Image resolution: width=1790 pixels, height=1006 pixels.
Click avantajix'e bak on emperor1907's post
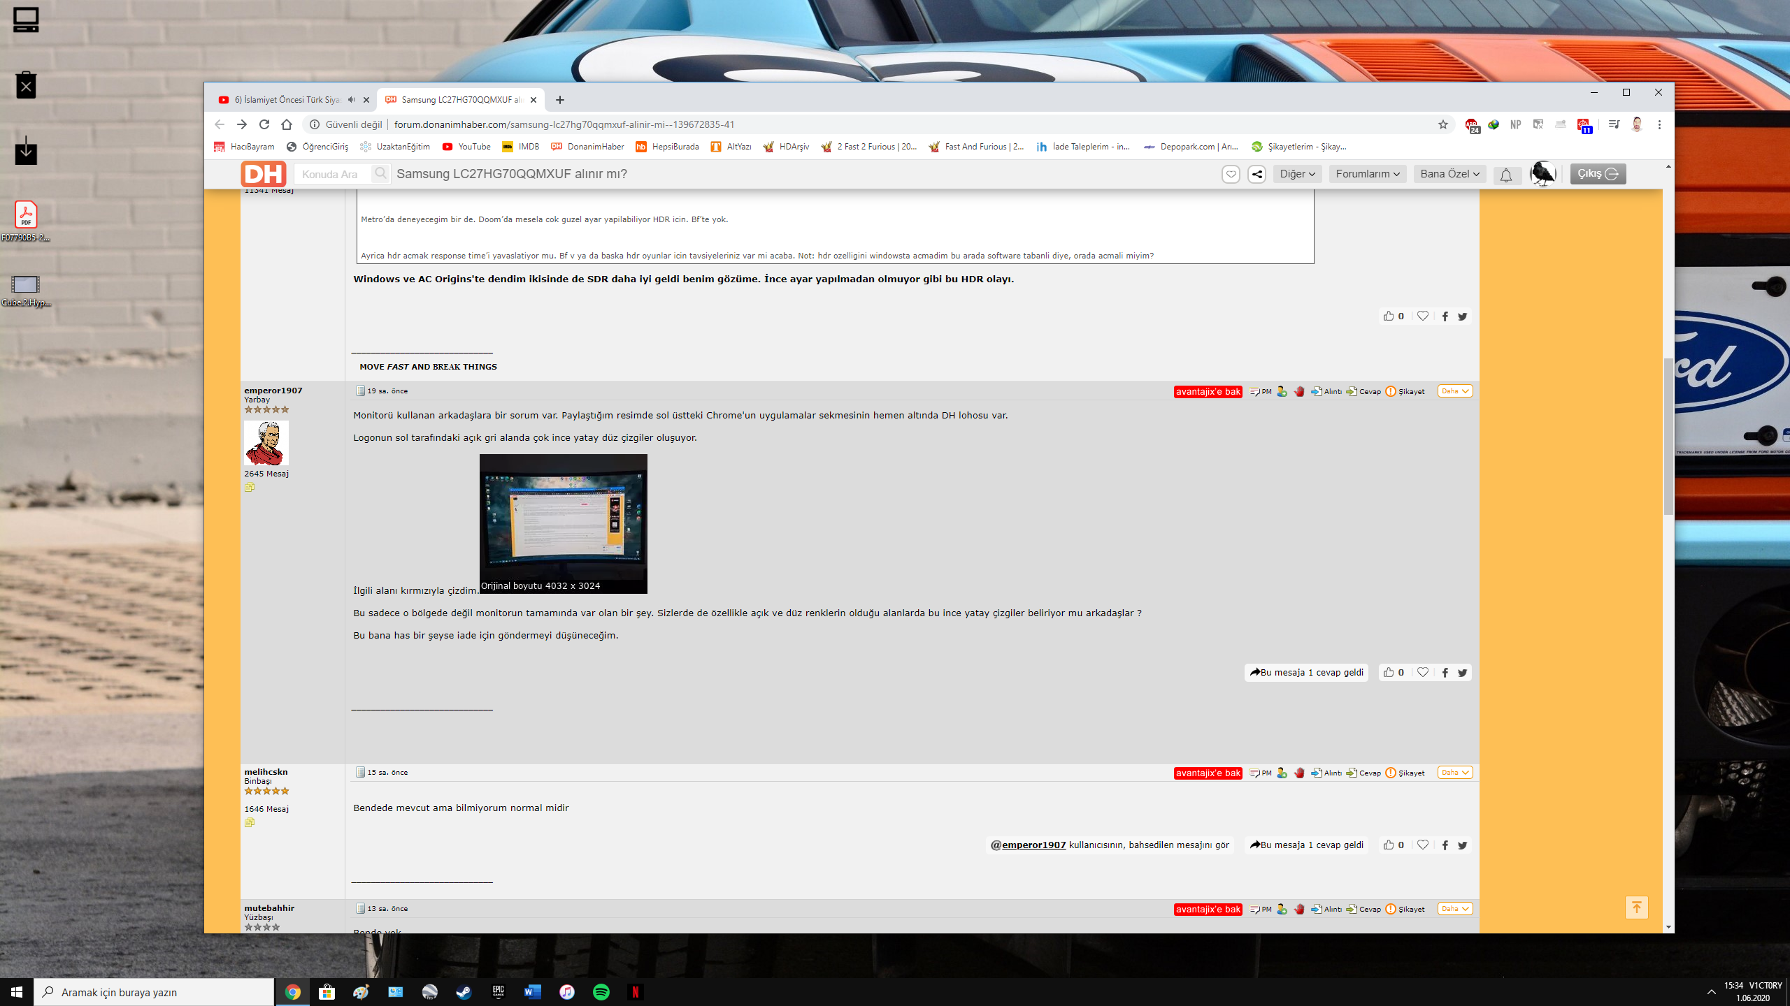click(1208, 391)
